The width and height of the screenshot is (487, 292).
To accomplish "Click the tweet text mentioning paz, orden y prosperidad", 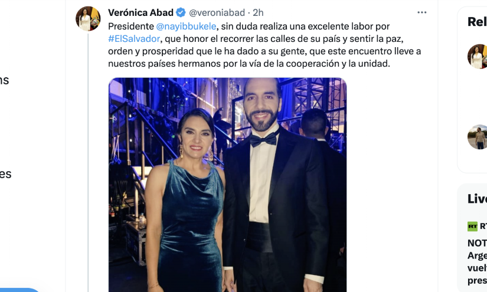I will coord(264,45).
